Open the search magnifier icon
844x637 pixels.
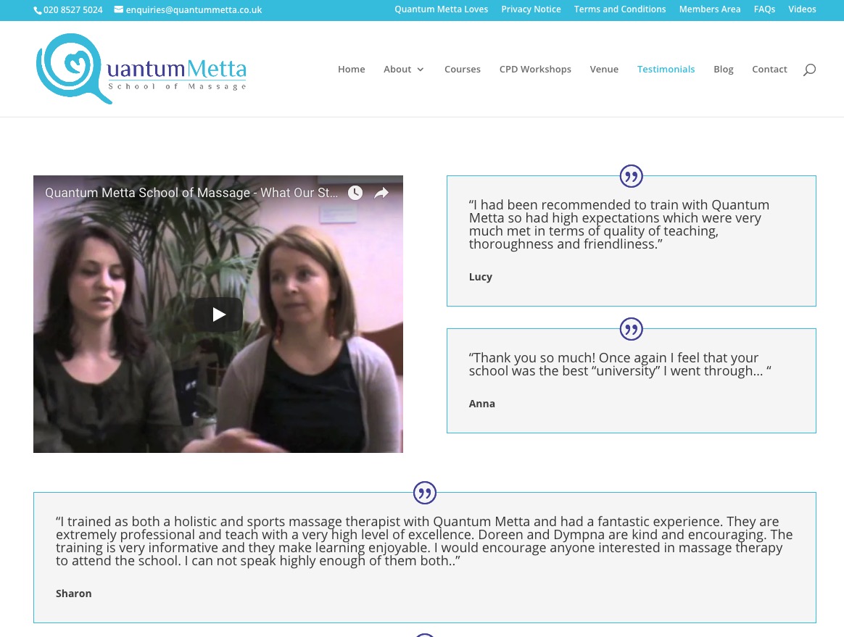click(809, 70)
